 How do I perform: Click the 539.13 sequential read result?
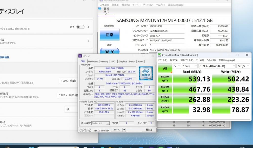pyautogui.click(x=192, y=79)
